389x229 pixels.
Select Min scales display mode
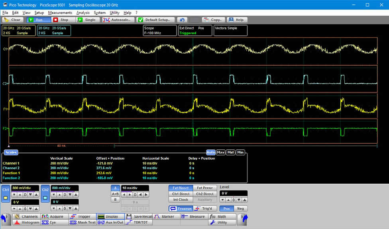click(x=240, y=152)
